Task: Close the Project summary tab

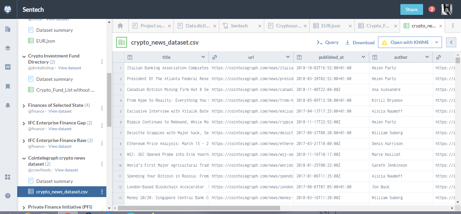Action: click(169, 26)
